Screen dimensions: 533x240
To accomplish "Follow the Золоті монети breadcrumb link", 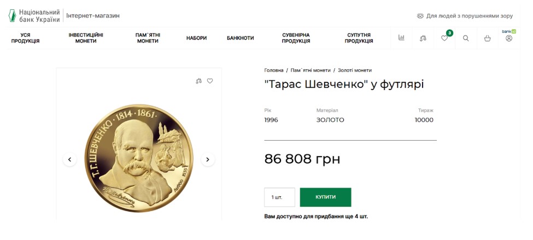I will tap(354, 70).
